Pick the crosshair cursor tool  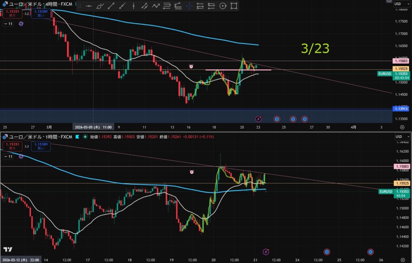[x=189, y=6]
